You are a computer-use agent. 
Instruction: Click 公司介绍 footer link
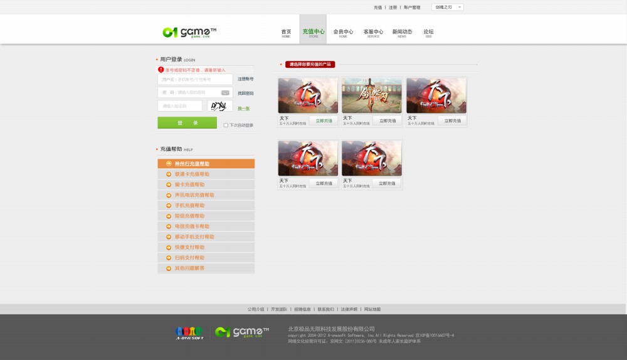click(256, 309)
